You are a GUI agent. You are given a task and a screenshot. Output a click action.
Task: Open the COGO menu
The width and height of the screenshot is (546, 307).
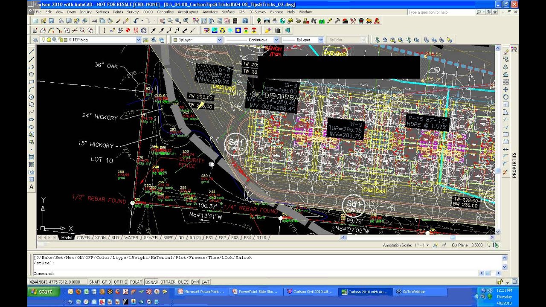148,12
